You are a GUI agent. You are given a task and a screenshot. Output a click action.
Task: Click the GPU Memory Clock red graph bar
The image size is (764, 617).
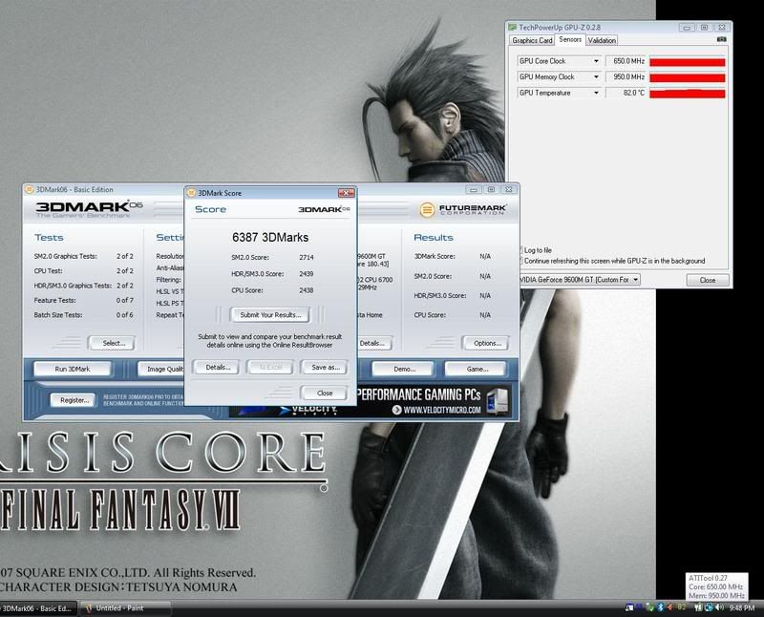(x=688, y=77)
